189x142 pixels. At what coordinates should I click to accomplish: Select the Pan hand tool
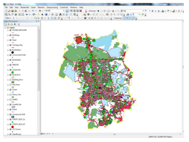click(12, 14)
